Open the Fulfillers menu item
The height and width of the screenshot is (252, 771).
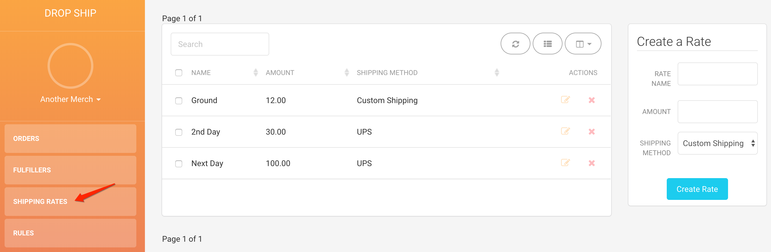70,170
